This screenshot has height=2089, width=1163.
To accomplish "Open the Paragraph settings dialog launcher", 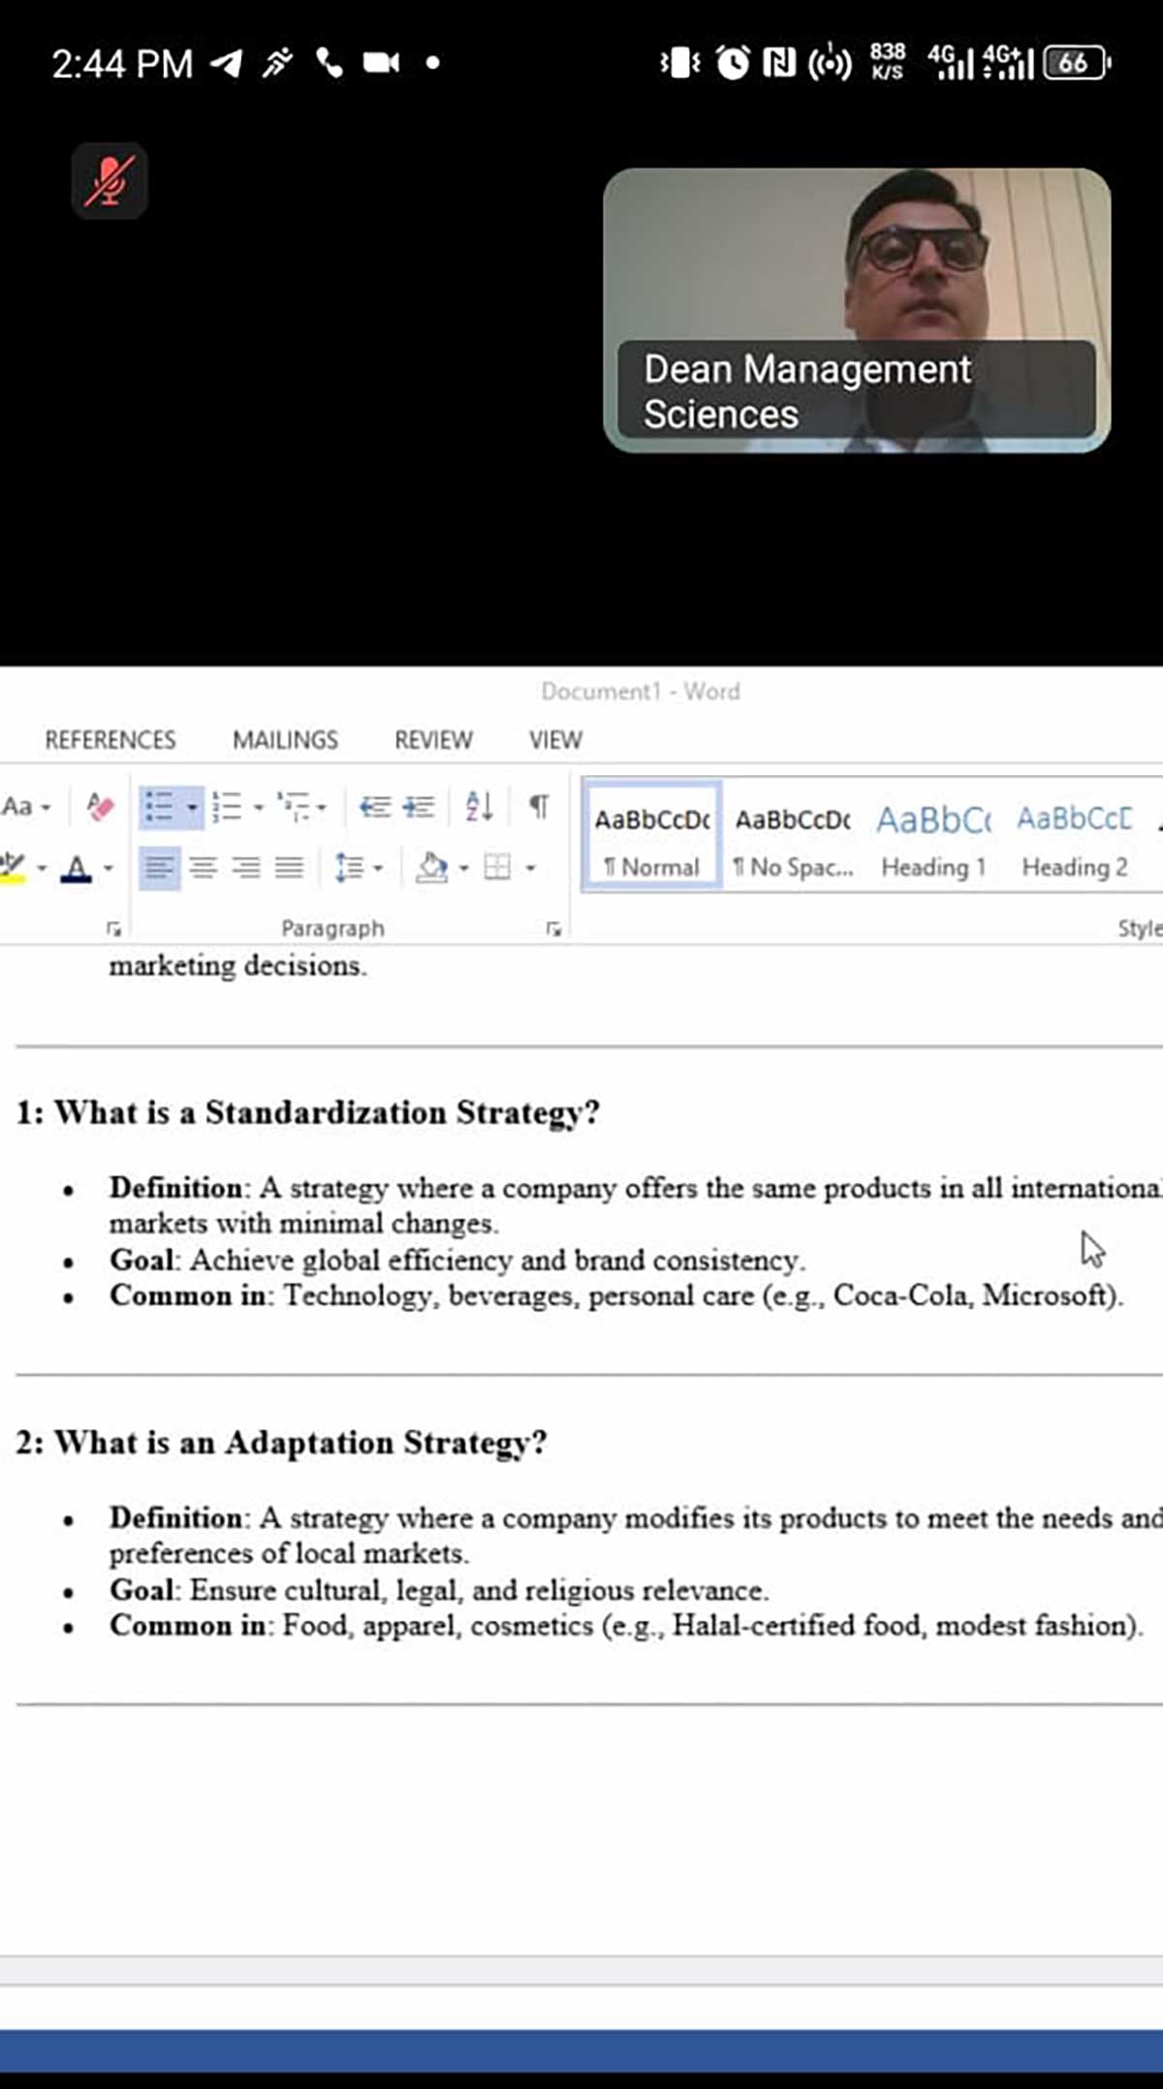I will (553, 929).
